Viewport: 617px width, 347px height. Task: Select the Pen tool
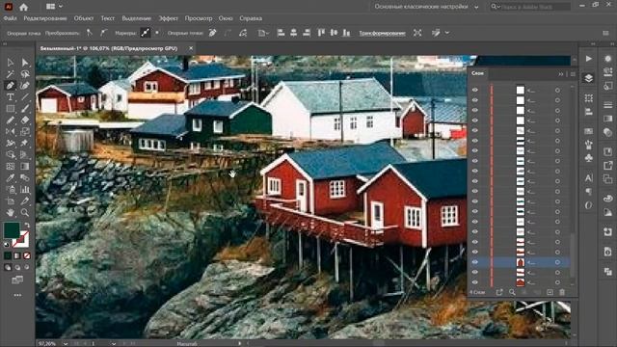11,86
